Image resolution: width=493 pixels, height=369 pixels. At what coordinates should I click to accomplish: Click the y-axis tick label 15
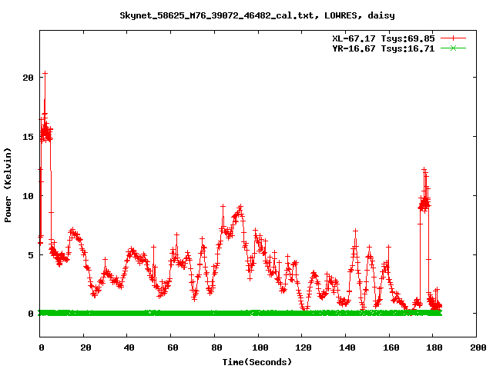point(28,137)
